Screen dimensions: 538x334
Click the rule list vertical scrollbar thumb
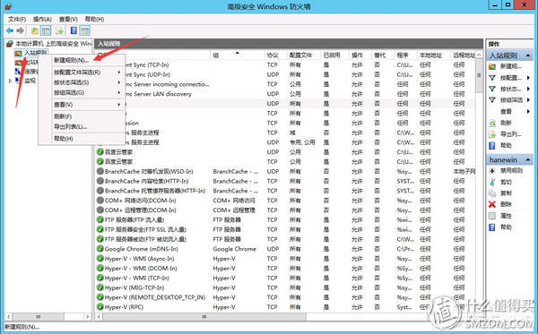coord(479,76)
